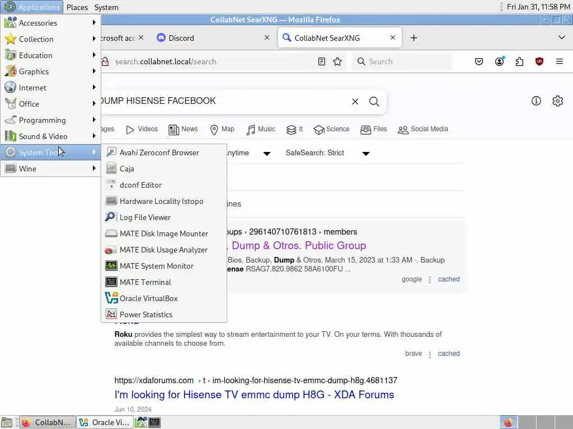Open the Internet menu category

click(50, 88)
